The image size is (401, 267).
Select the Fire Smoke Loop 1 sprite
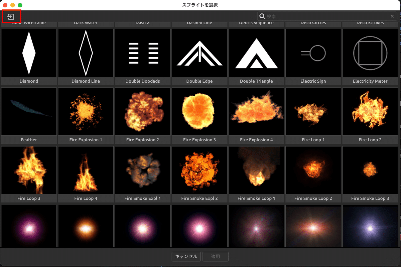(x=256, y=170)
